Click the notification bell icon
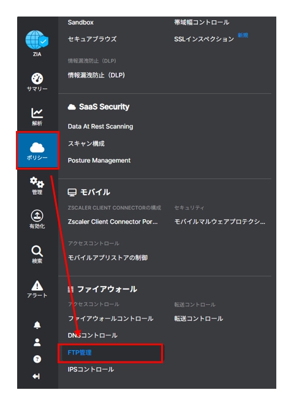Screen dimensions: 291x409 tap(37, 325)
